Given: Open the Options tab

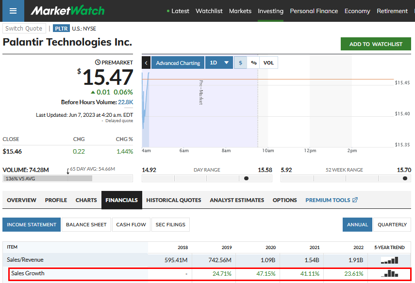Looking at the screenshot, I should tap(285, 200).
